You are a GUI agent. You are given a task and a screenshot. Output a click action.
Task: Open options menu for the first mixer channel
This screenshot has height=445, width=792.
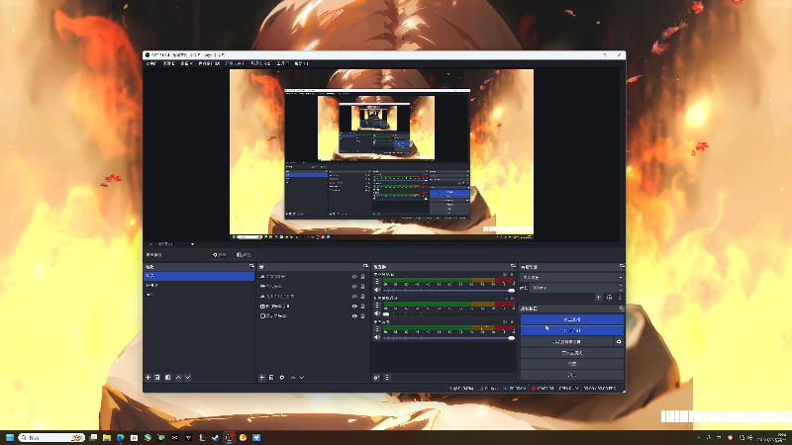pos(377,282)
